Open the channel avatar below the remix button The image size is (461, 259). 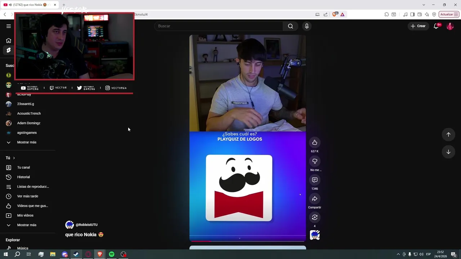315,235
